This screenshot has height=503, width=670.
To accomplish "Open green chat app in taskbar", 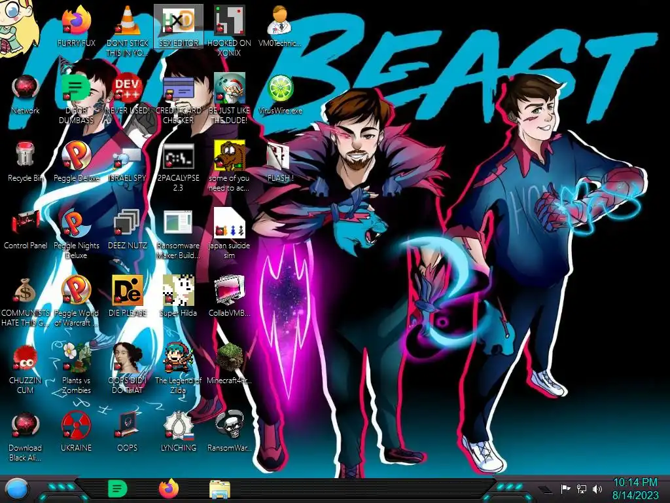I will (117, 489).
